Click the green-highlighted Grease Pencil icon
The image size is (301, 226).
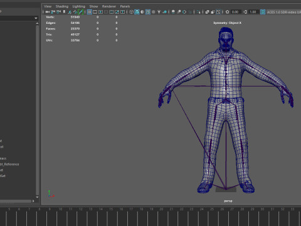pyautogui.click(x=81, y=12)
